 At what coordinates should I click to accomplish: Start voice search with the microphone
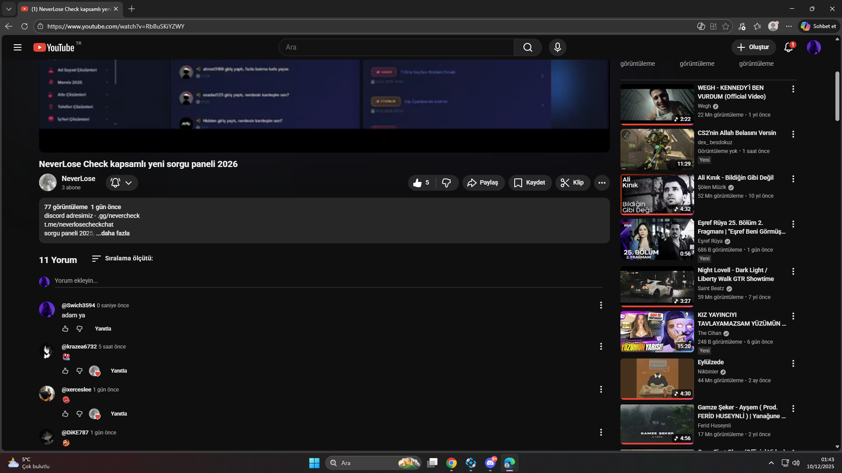pyautogui.click(x=558, y=47)
